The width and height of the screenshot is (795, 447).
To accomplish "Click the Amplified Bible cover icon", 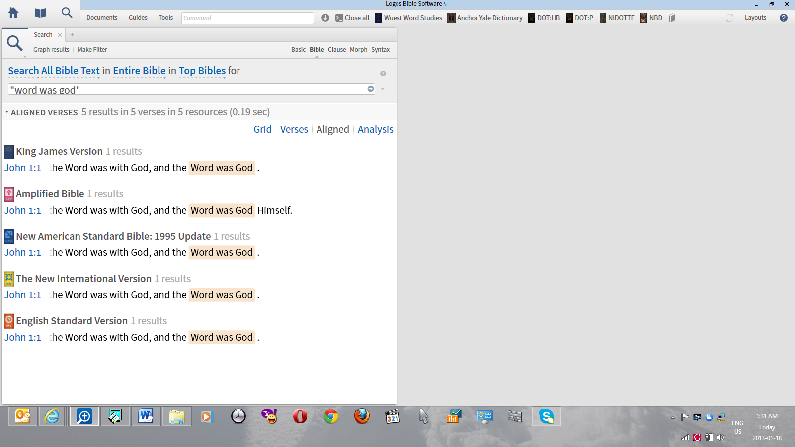I will 9,194.
